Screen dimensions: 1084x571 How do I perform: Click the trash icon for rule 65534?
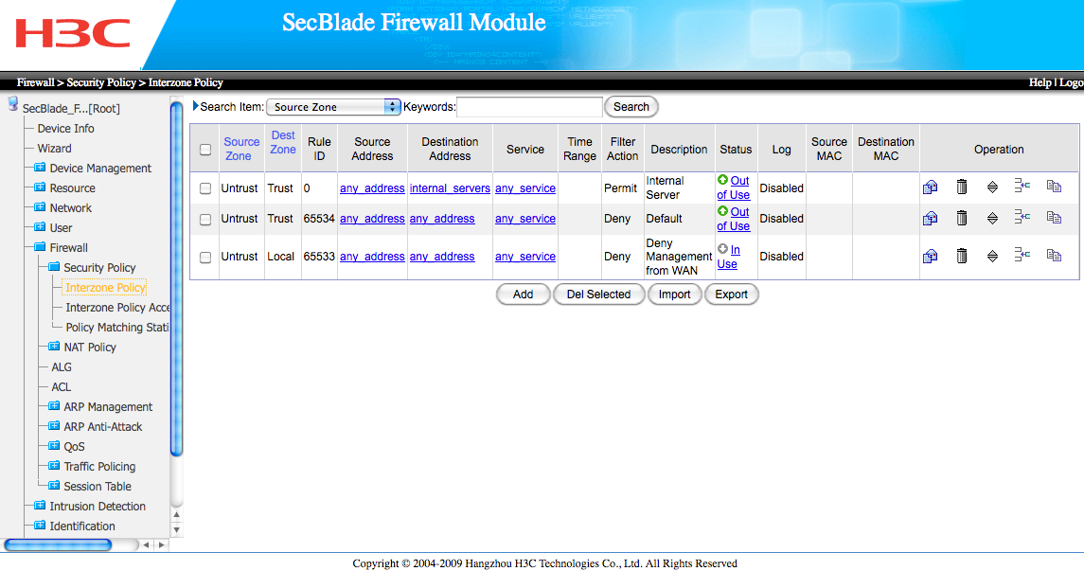[962, 219]
